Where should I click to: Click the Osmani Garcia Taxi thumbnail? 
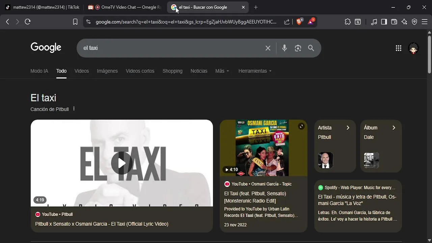(x=264, y=148)
